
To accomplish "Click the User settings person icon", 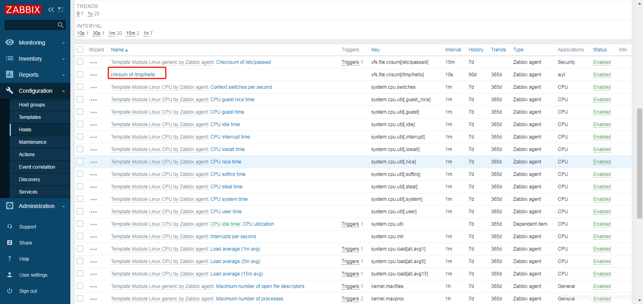I will (10, 275).
